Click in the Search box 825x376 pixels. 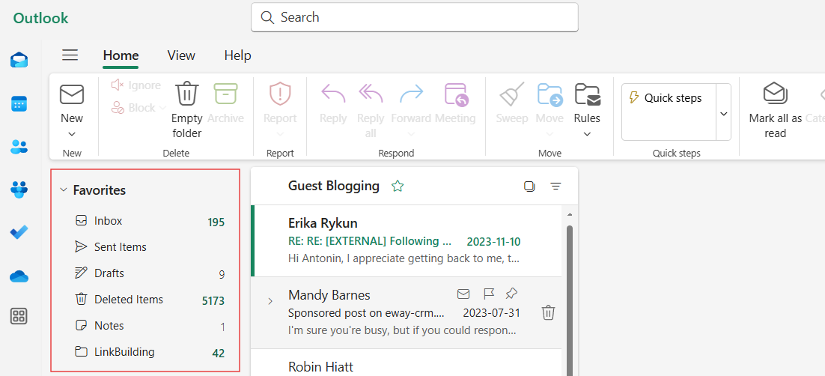(x=415, y=17)
